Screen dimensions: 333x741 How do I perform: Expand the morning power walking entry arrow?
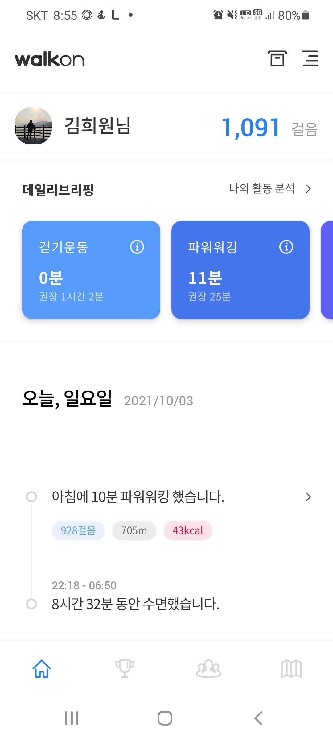pos(308,497)
